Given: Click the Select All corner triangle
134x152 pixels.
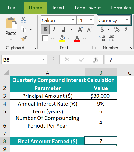Looking at the screenshot, I should pyautogui.click(x=6, y=72).
